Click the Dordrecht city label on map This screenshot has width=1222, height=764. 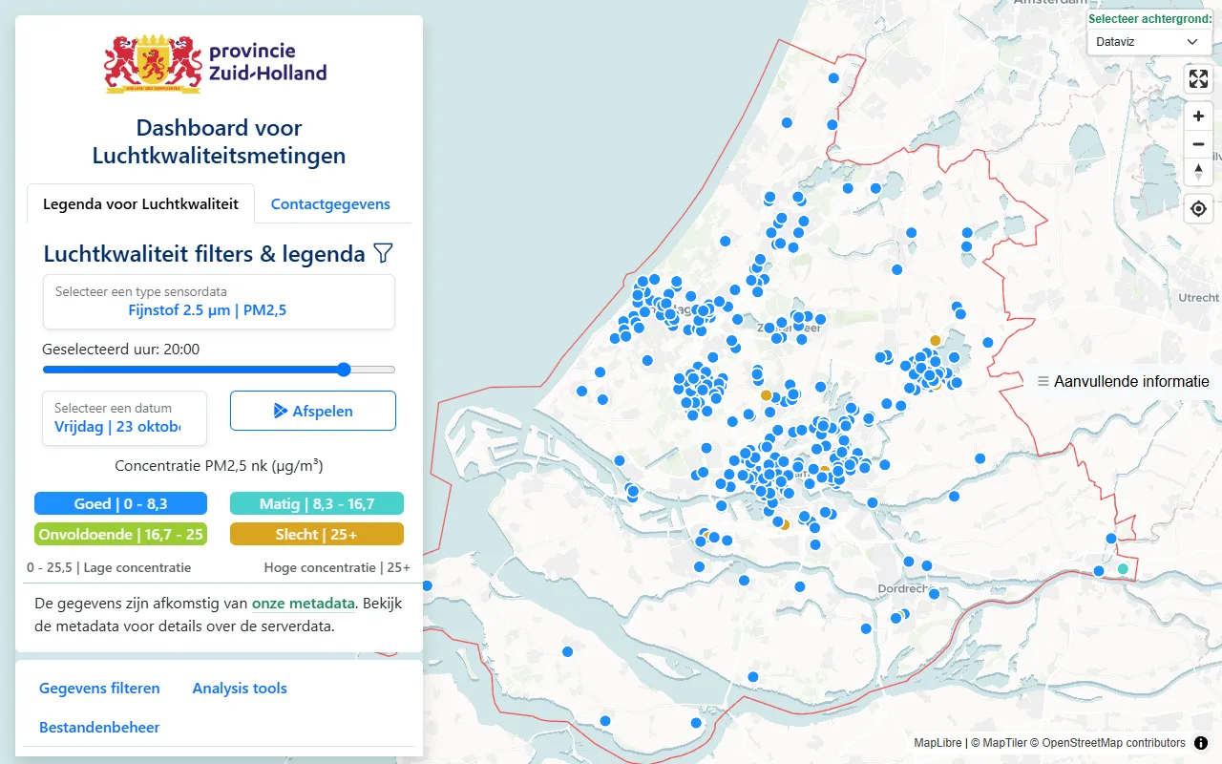coord(903,589)
